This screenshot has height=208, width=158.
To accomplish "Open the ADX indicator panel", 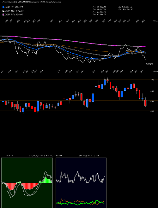I will tap(81, 183).
